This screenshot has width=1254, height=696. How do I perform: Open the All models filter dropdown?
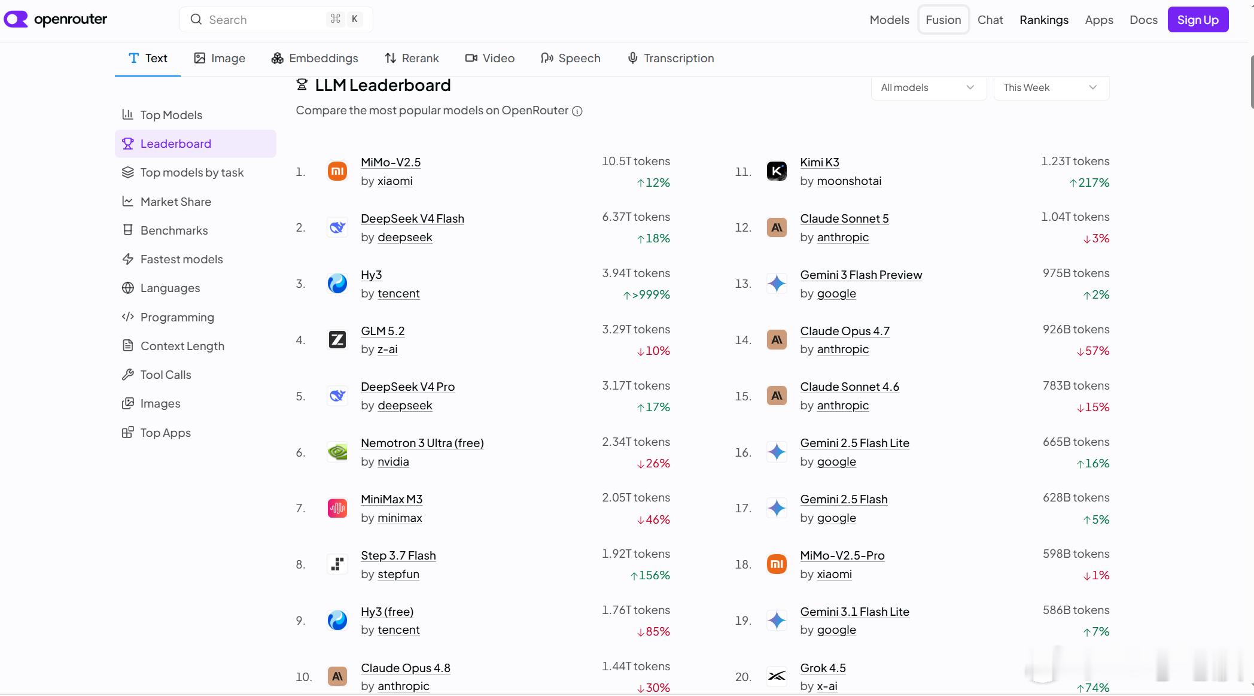click(x=929, y=87)
